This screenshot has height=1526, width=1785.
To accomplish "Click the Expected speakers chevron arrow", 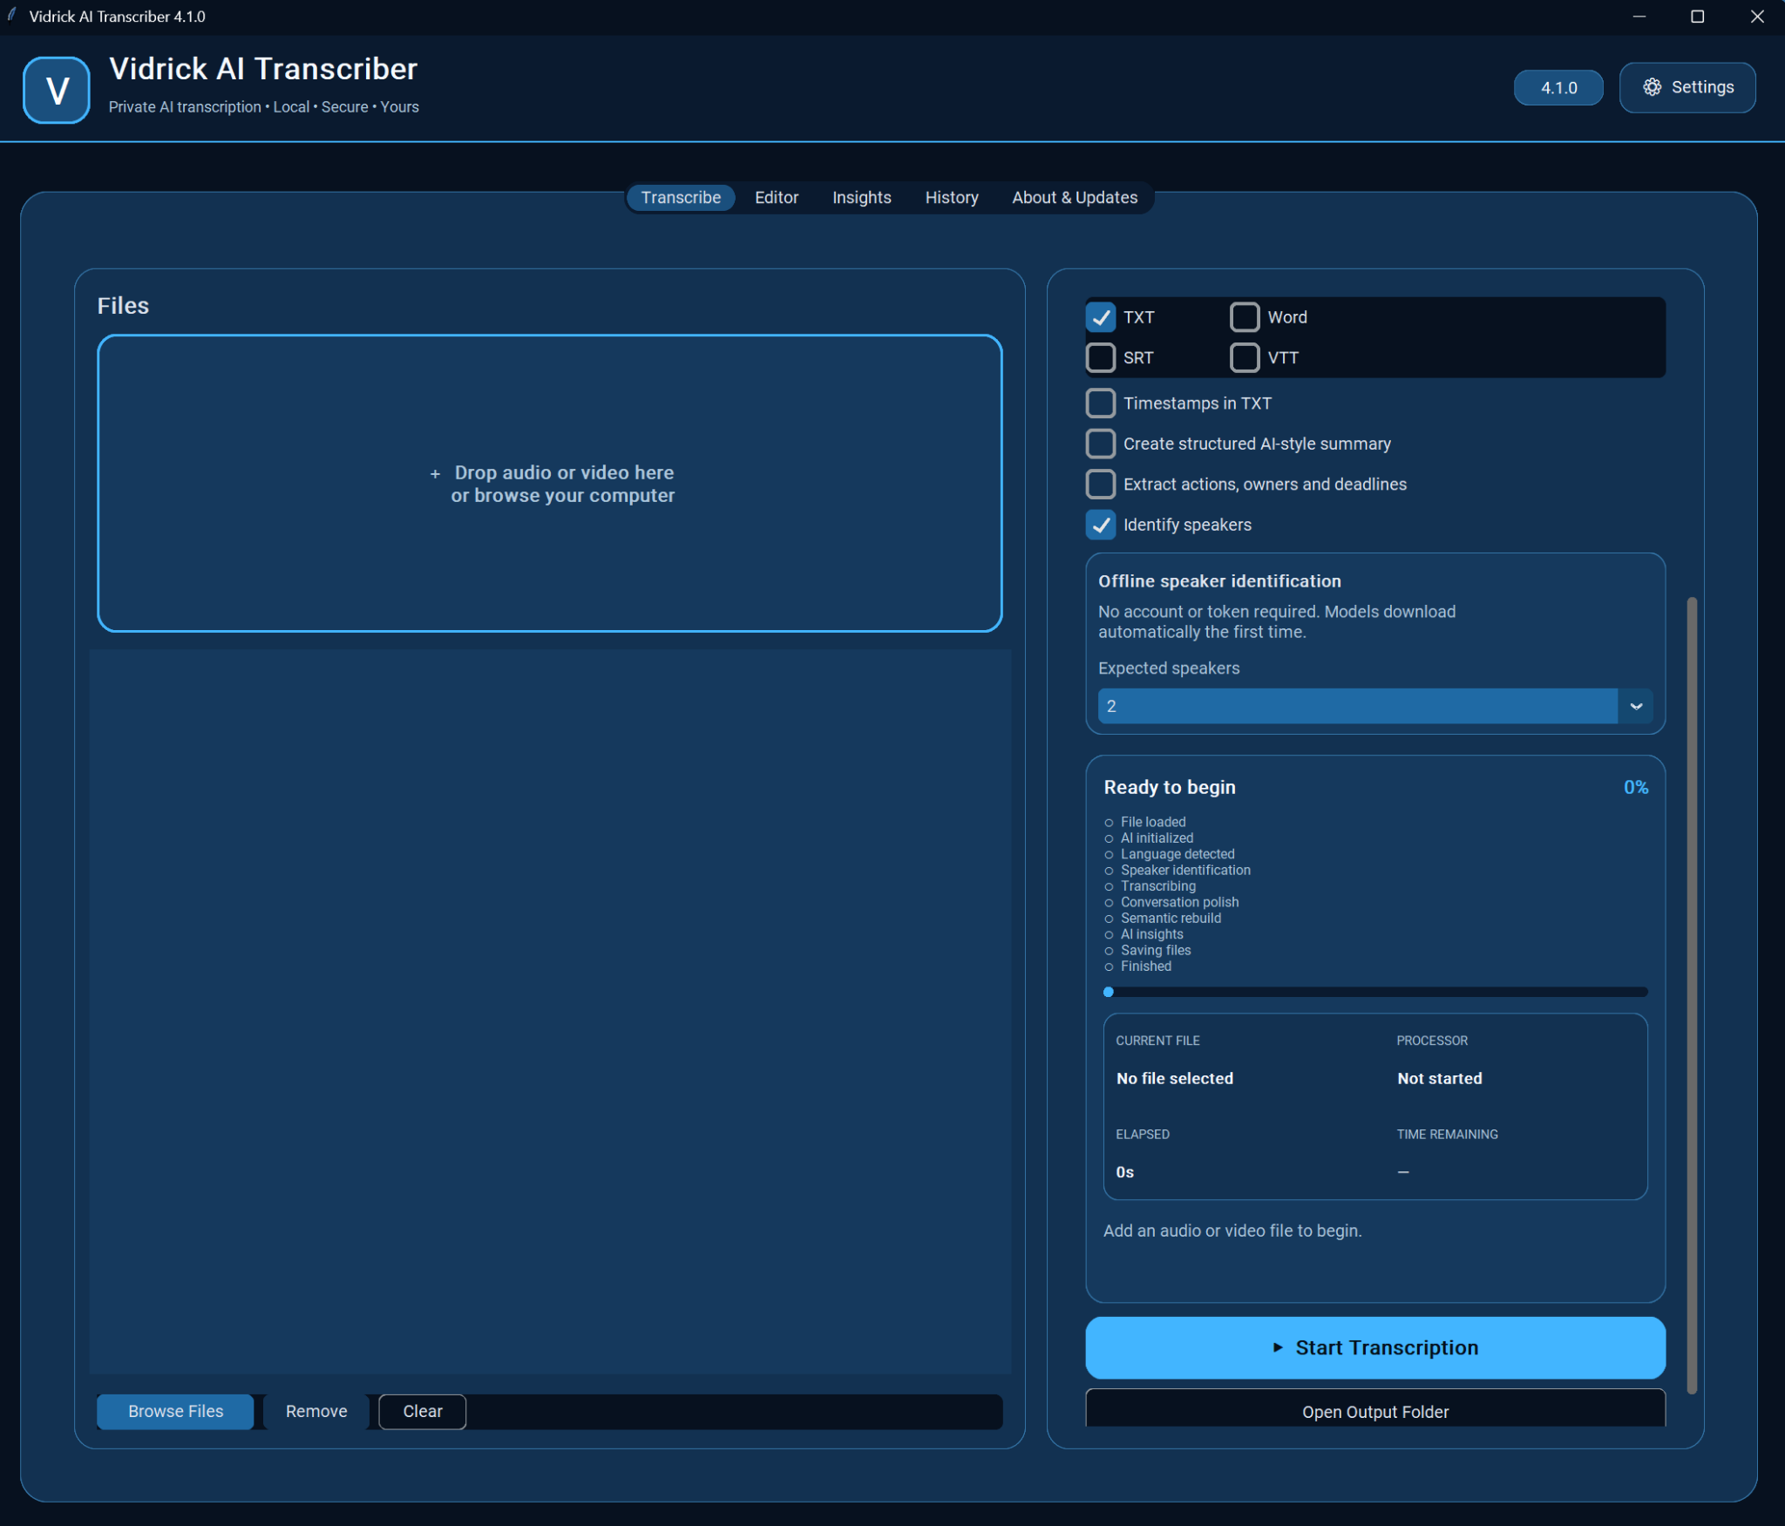I will pyautogui.click(x=1636, y=706).
